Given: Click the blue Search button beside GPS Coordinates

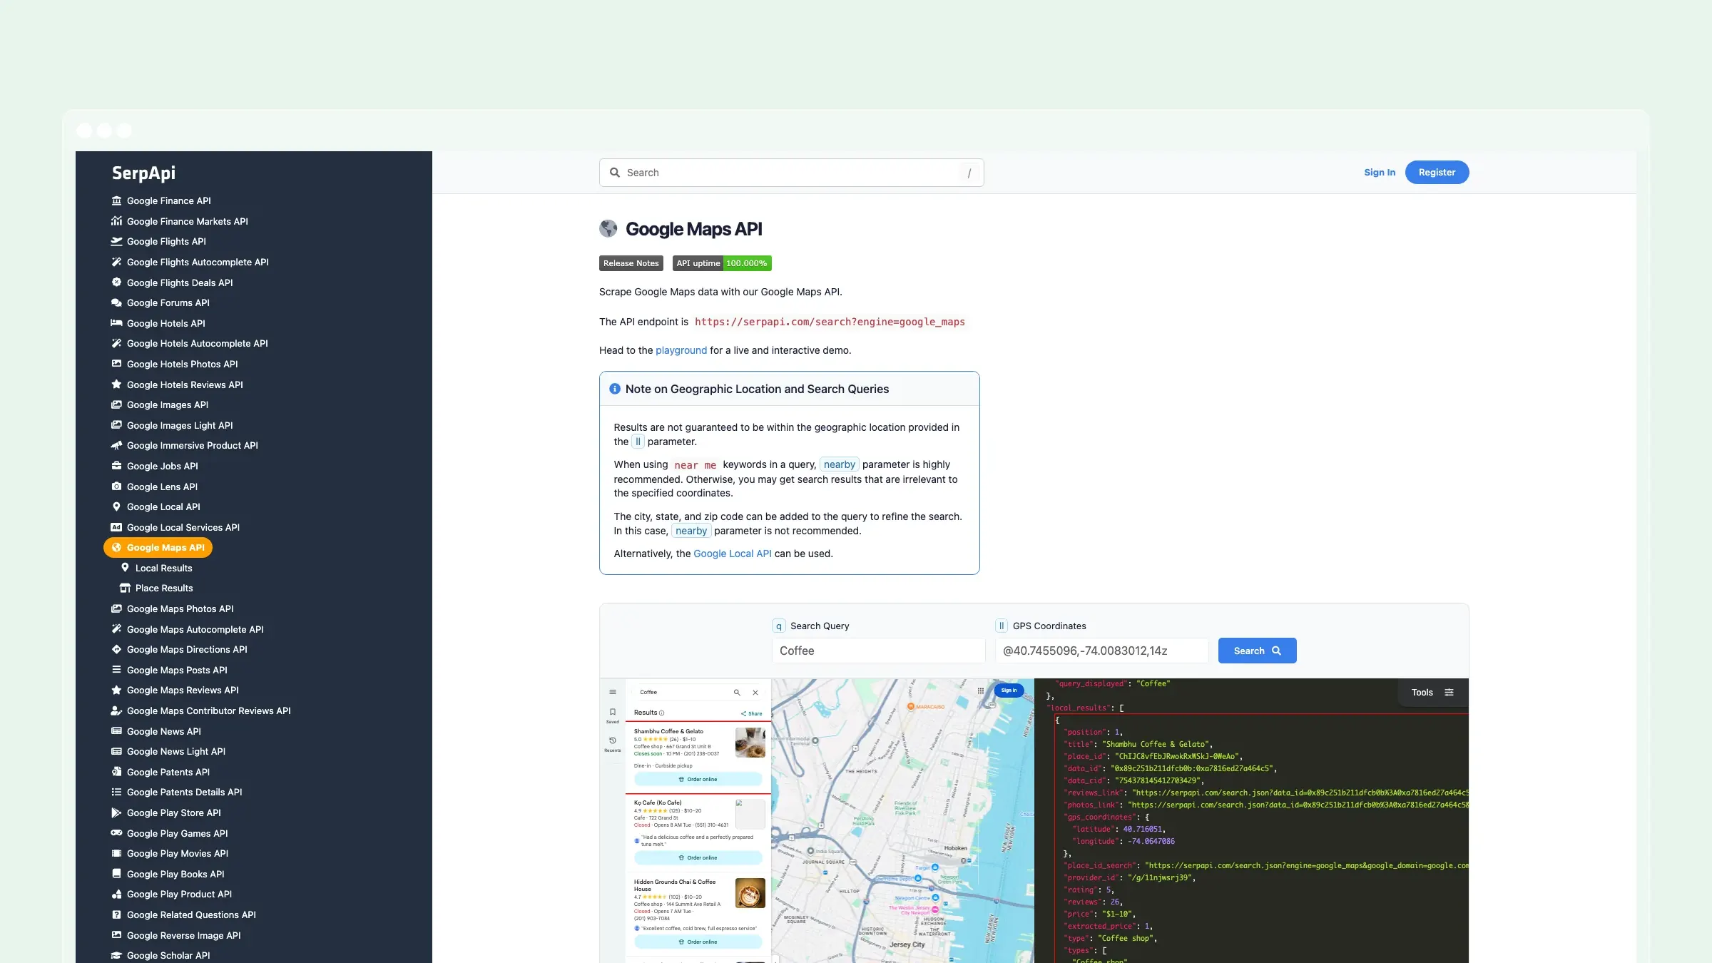Looking at the screenshot, I should click(1257, 651).
